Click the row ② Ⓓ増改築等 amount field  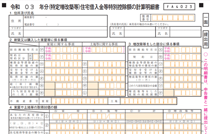tap(182, 127)
